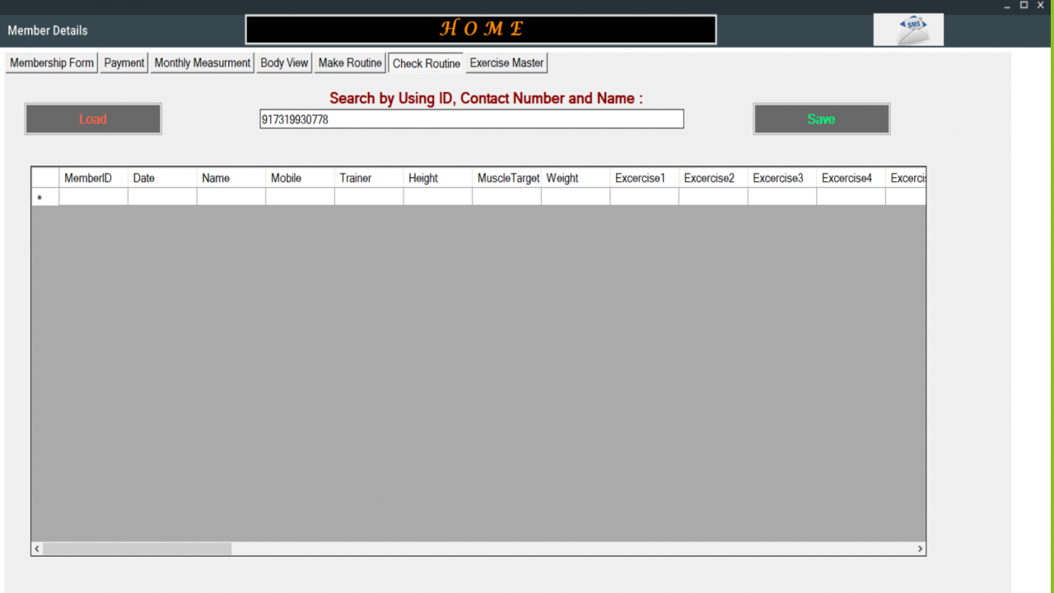Viewport: 1054px width, 593px height.
Task: Open the Make Routine tab
Action: coord(350,63)
